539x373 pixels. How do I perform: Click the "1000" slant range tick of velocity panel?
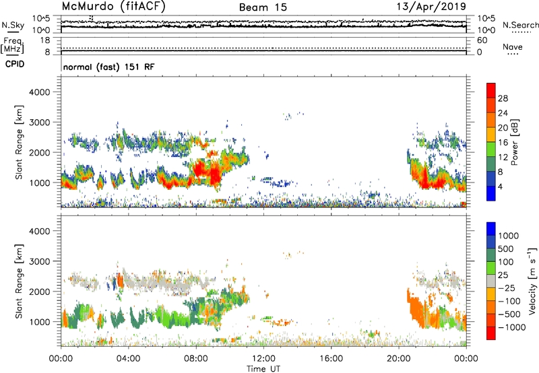(x=39, y=322)
